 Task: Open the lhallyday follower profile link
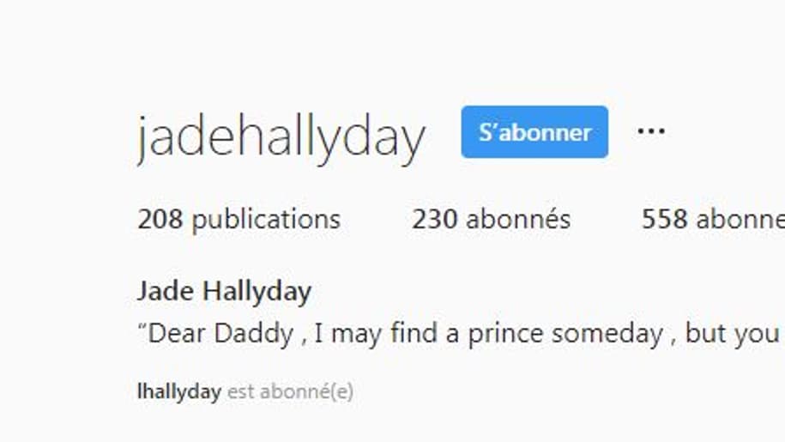[178, 392]
